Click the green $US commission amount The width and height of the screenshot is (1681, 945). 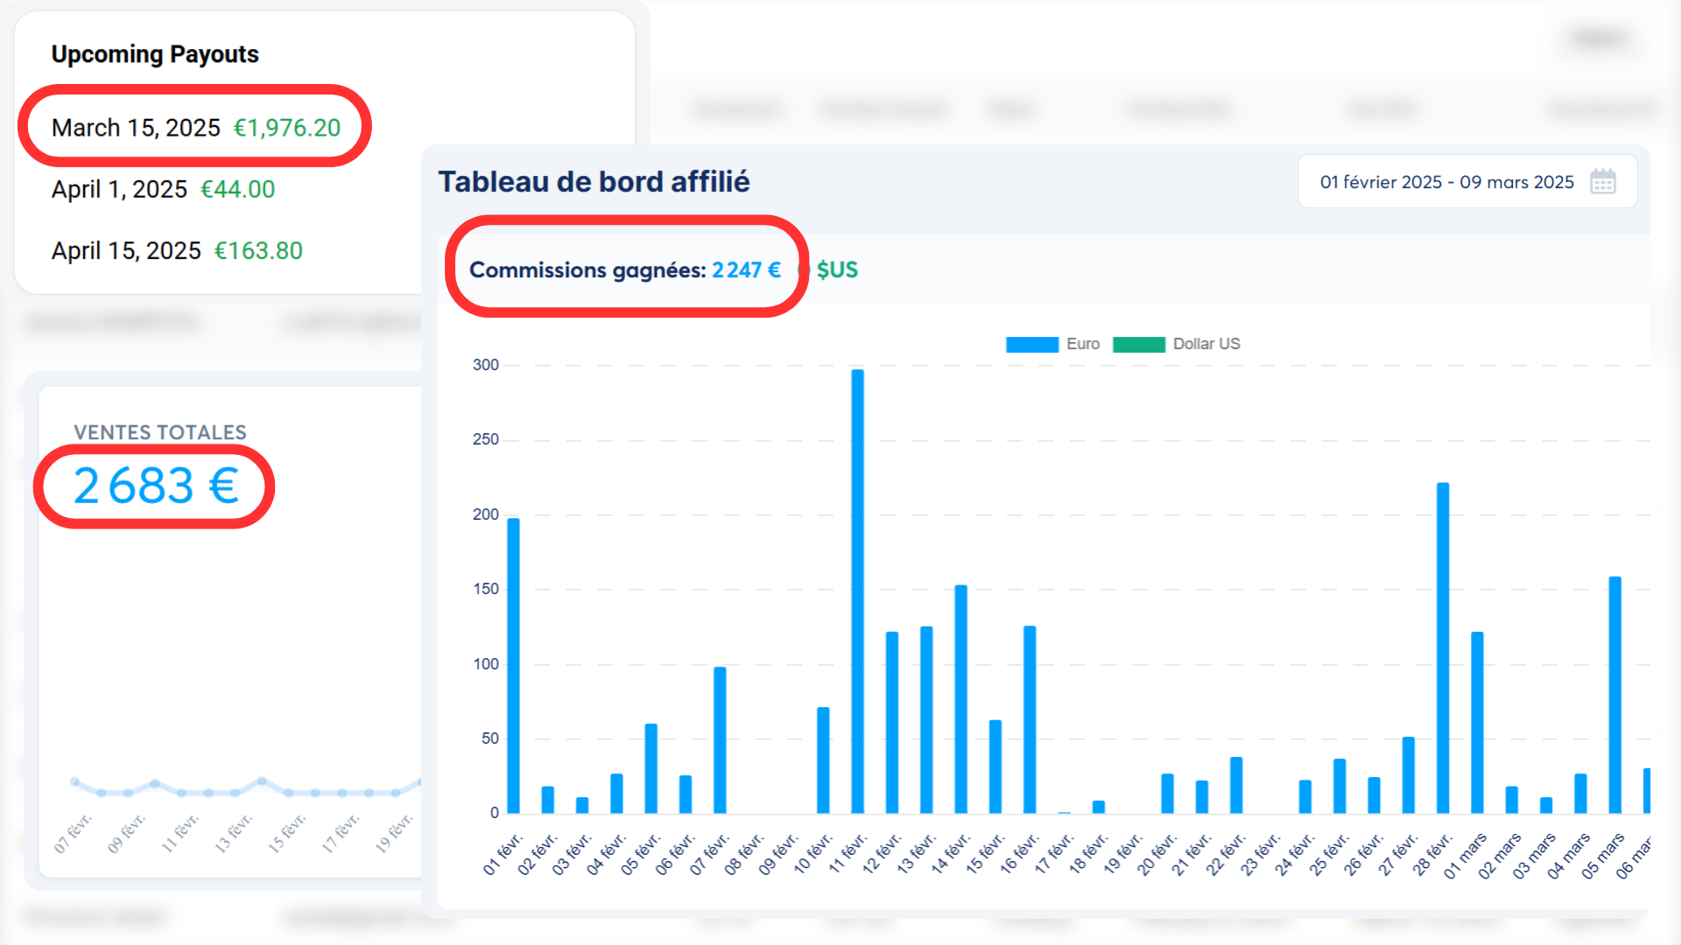click(836, 269)
